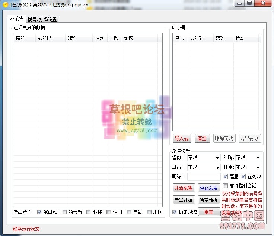The width and height of the screenshot is (274, 236).
Task: Open the 省份 dropdown
Action: (x=204, y=158)
